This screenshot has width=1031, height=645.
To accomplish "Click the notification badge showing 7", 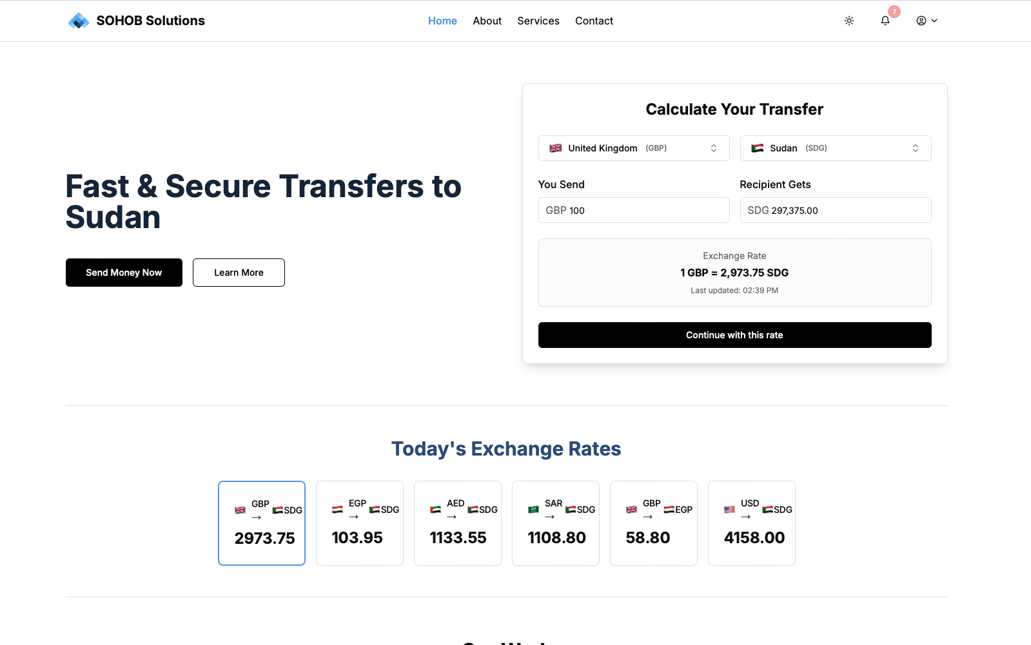I will tap(894, 11).
